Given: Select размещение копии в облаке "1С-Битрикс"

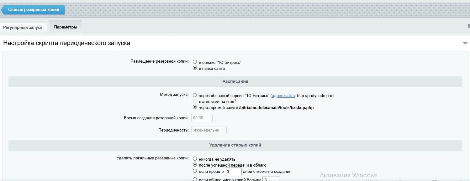Looking at the screenshot, I should coord(195,62).
